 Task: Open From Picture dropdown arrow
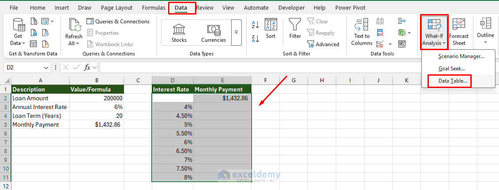(x=53, y=21)
